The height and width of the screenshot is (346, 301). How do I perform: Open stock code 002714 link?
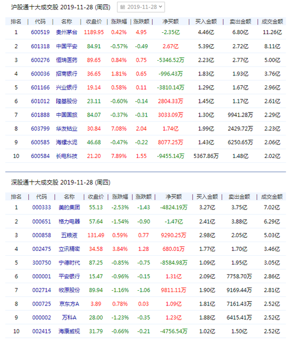point(42,290)
